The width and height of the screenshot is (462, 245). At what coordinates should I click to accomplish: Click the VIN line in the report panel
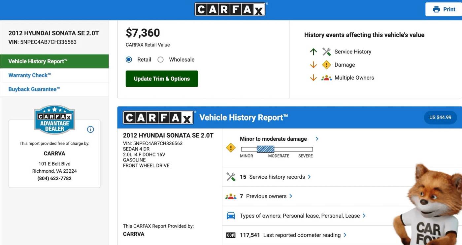(153, 144)
